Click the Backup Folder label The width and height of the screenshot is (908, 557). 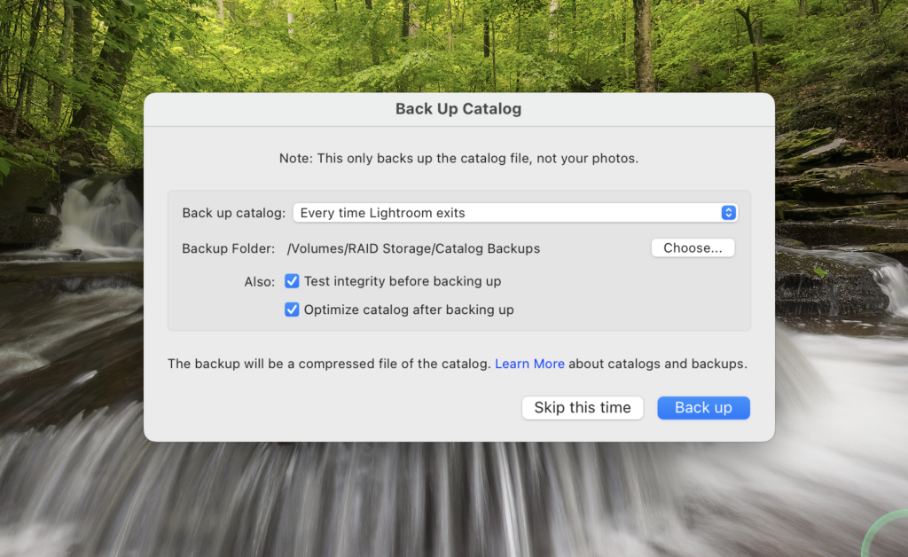click(228, 248)
